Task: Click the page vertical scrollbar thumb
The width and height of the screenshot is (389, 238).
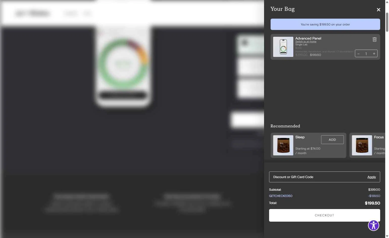Action: point(387,22)
